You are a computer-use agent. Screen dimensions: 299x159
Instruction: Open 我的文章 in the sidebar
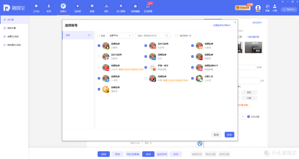pyautogui.click(x=14, y=28)
